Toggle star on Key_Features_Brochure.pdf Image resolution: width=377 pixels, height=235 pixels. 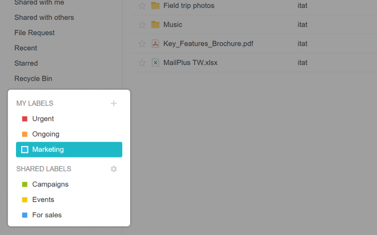tap(142, 43)
